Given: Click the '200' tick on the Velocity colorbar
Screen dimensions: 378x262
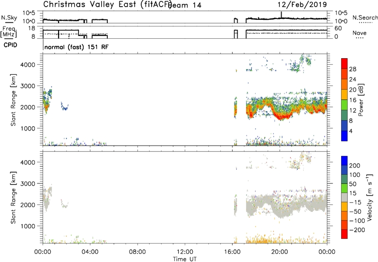Looking at the screenshot, I should [x=355, y=166].
